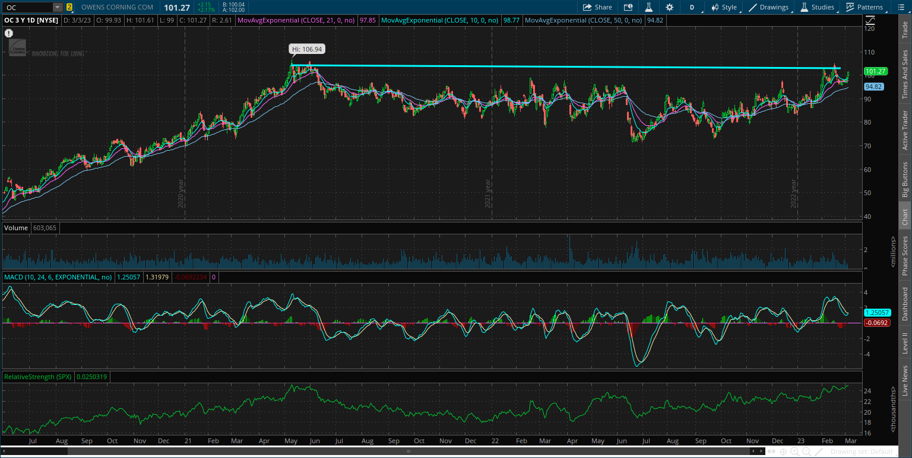
Task: Select the Chart sidebar tab
Action: click(x=905, y=217)
